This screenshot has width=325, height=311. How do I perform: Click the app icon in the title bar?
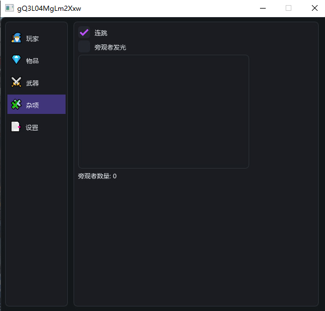pyautogui.click(x=9, y=9)
